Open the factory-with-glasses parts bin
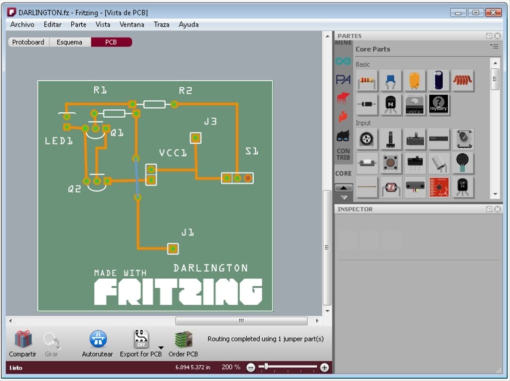This screenshot has width=510, height=381. tap(343, 136)
